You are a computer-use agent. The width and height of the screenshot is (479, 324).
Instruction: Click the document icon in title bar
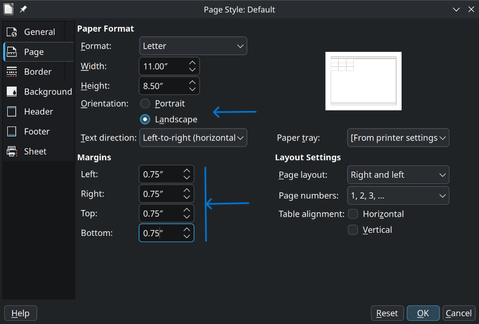[x=8, y=9]
